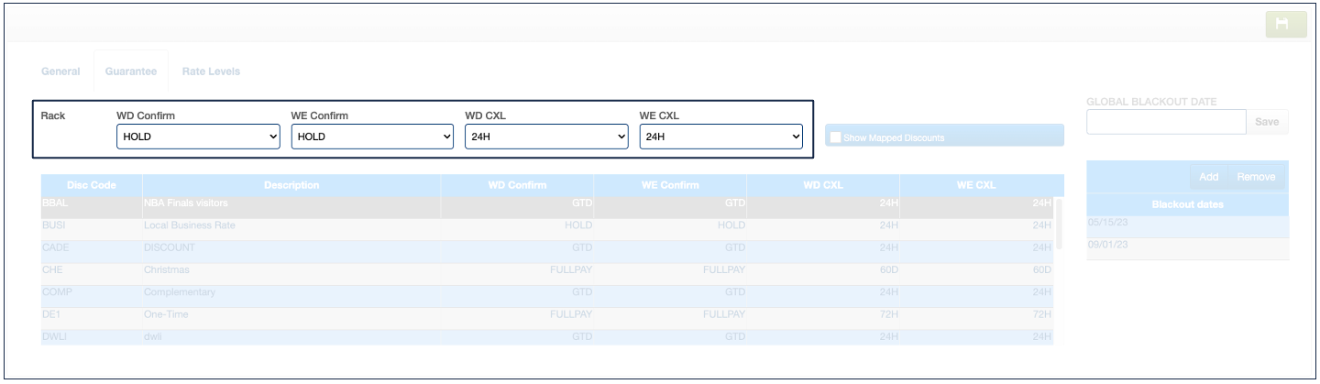
Task: Select the 09/01/23 blackout date
Action: tap(1187, 245)
